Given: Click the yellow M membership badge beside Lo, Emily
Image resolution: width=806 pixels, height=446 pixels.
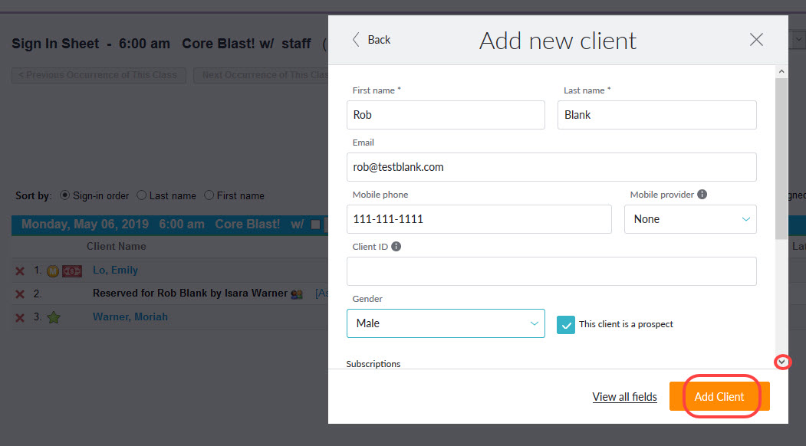Looking at the screenshot, I should coord(52,271).
